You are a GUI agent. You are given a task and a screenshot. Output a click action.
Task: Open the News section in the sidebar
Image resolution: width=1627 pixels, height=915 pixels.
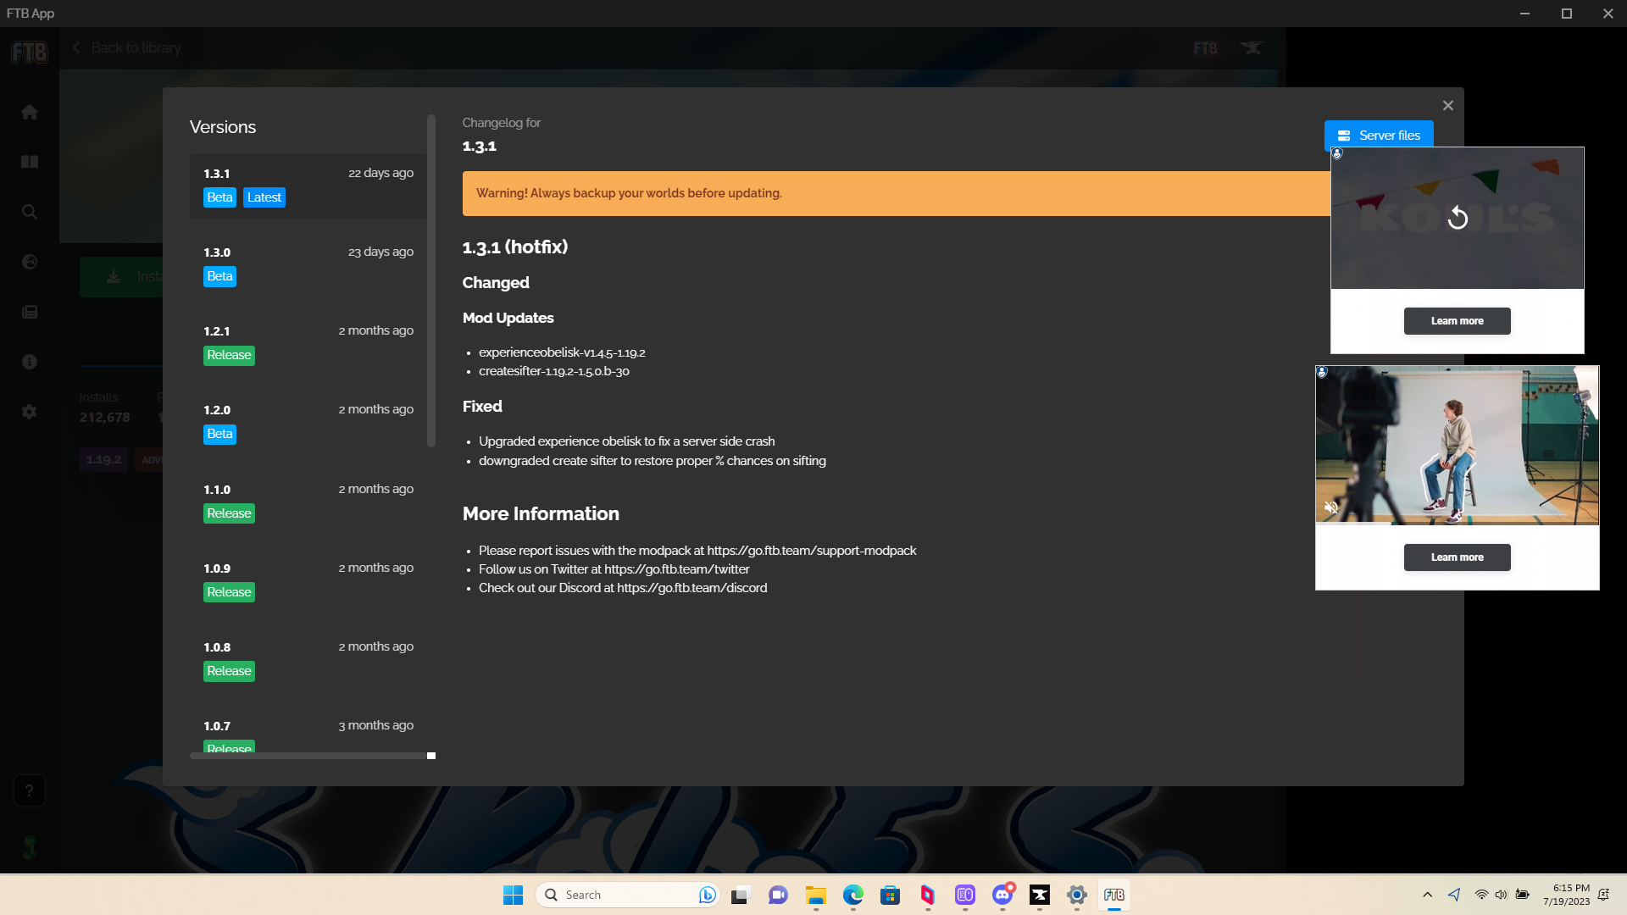(x=30, y=312)
